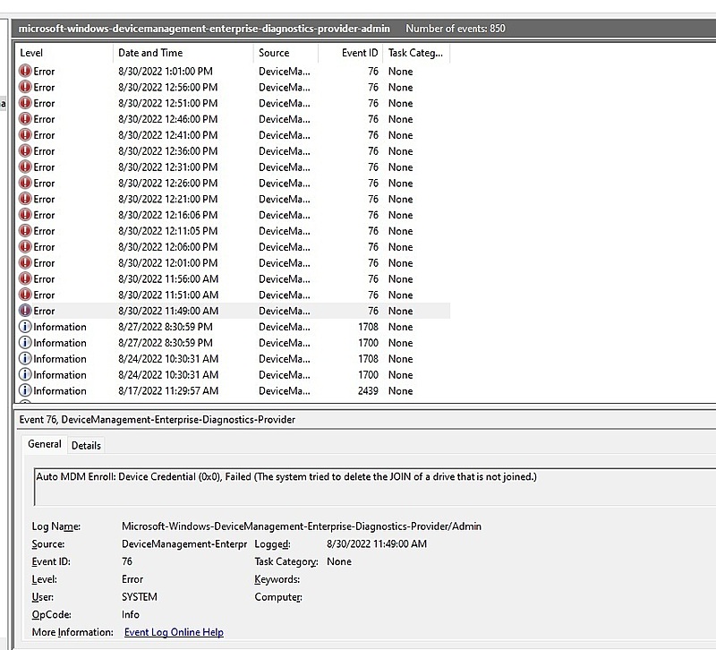Select the error event at 12:46:00 PM

[x=179, y=119]
